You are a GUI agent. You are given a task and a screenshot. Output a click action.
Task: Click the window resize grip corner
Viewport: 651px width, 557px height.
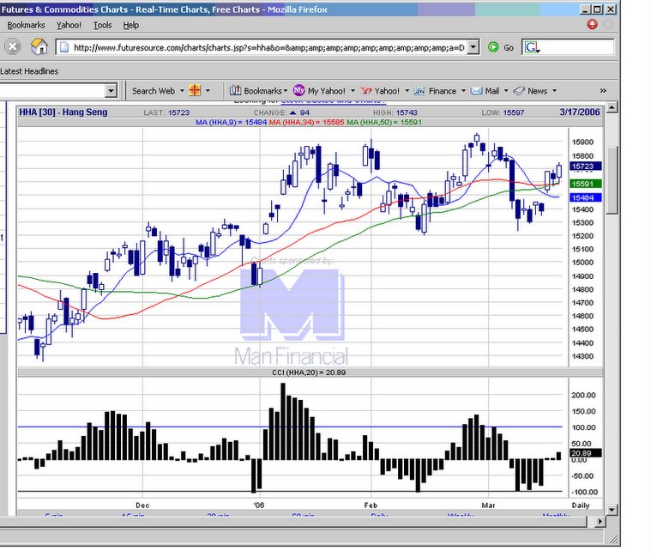613,539
